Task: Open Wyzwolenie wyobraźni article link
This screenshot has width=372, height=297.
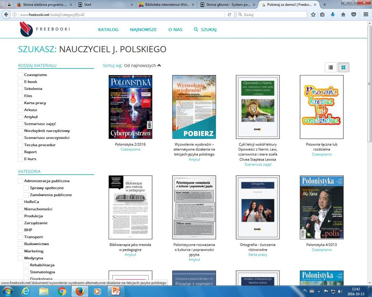Action: point(194,149)
